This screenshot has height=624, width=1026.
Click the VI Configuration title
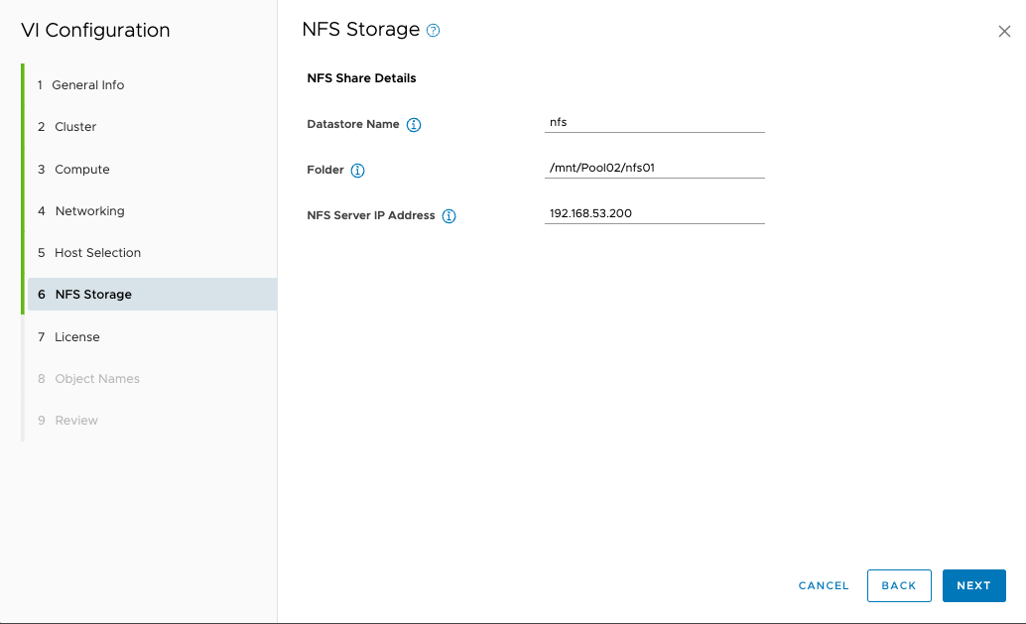95,31
